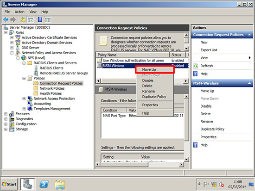This screenshot has width=255, height=191.
Task: Select the Network Policies tree item
Action: [x=52, y=88]
